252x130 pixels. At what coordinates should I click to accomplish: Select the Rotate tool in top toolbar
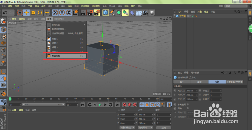(x=40, y=13)
